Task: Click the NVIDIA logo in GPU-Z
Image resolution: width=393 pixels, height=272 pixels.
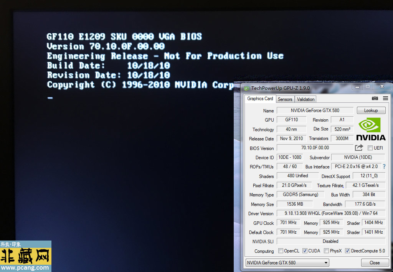Action: (371, 129)
